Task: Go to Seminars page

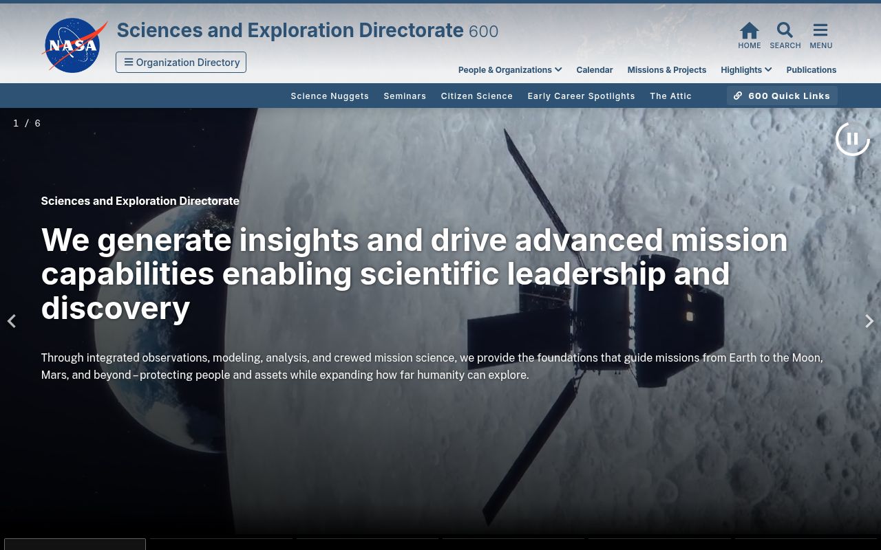Action: [x=405, y=96]
